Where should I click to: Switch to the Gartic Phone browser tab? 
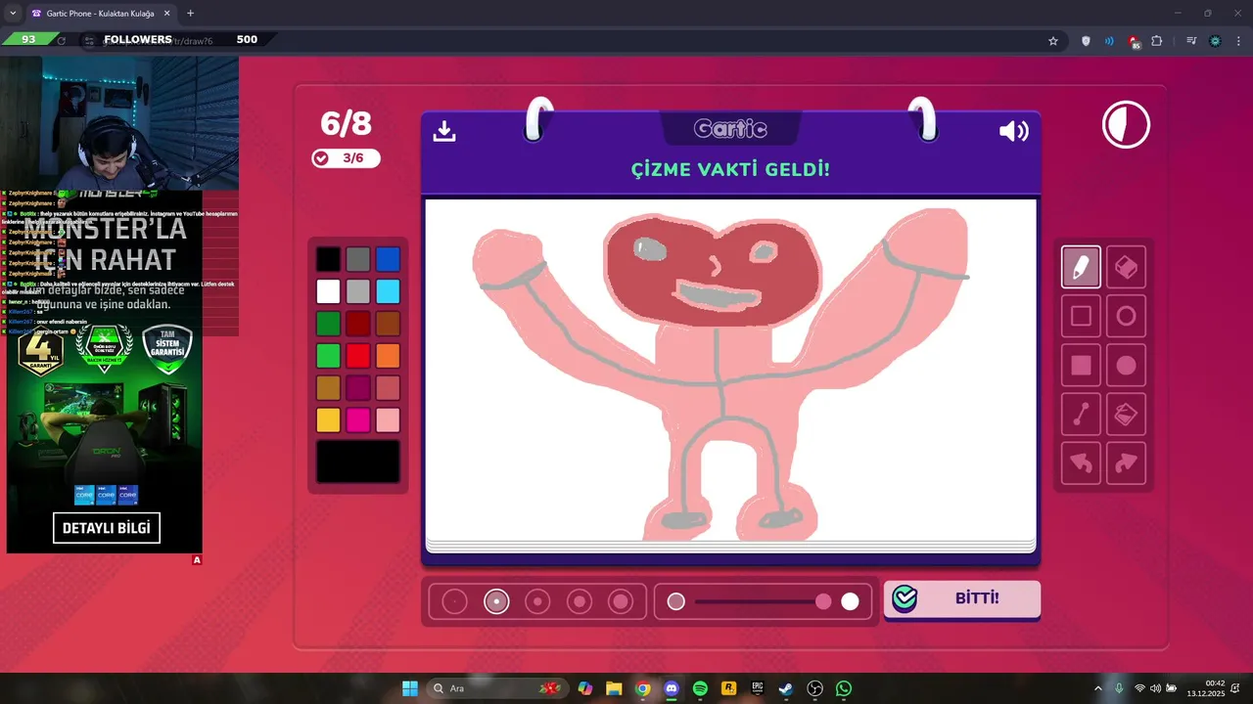tap(100, 14)
